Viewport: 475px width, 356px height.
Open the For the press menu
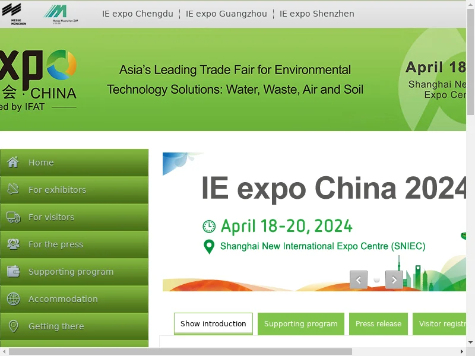(74, 244)
